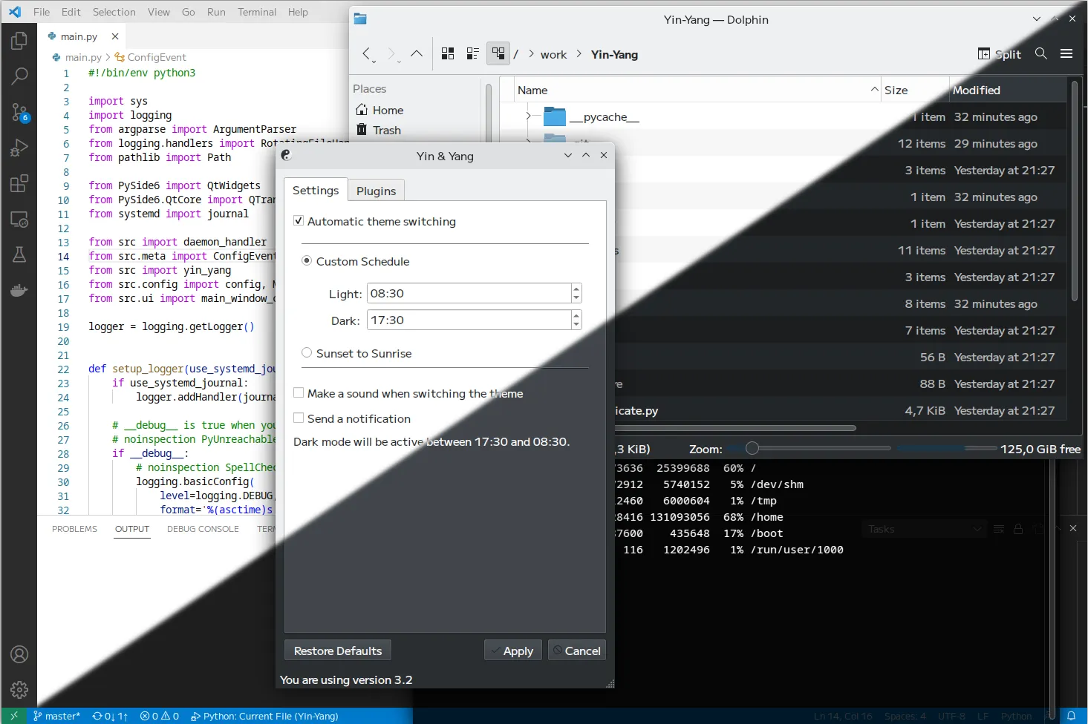
Task: Expand the __pycache__ folder
Action: [528, 116]
